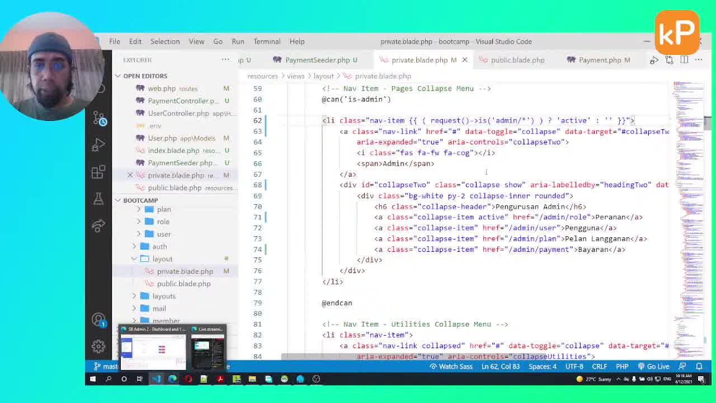
Task: Click the views breadcrumb item
Action: point(295,76)
